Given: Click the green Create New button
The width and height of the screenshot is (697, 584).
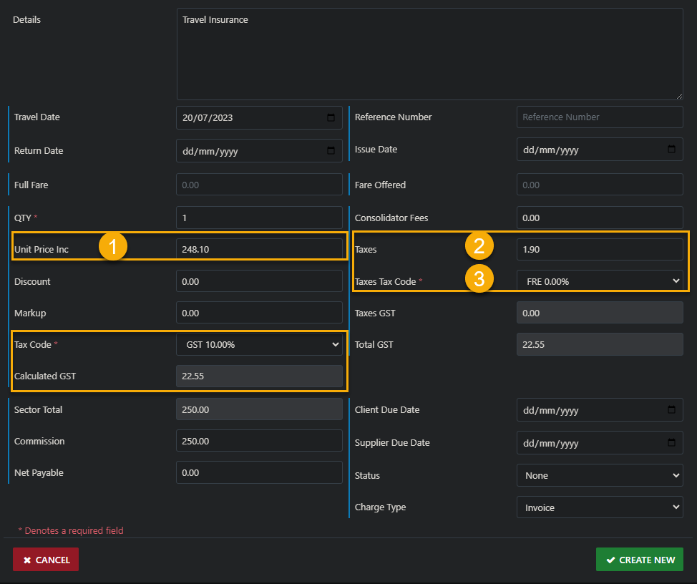Looking at the screenshot, I should coord(639,560).
